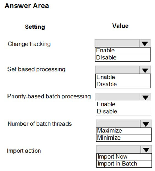
Task: Open the Import action dropdown arrow
Action: tap(146, 149)
